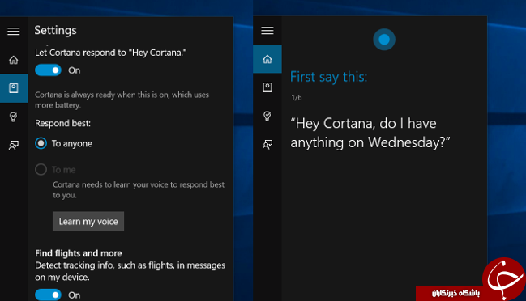Image resolution: width=526 pixels, height=301 pixels.
Task: Click the "1/6" step counter
Action: [x=297, y=97]
